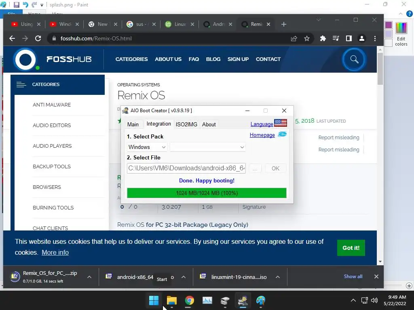Show hidden system tray icons
This screenshot has width=414, height=310.
point(353,300)
